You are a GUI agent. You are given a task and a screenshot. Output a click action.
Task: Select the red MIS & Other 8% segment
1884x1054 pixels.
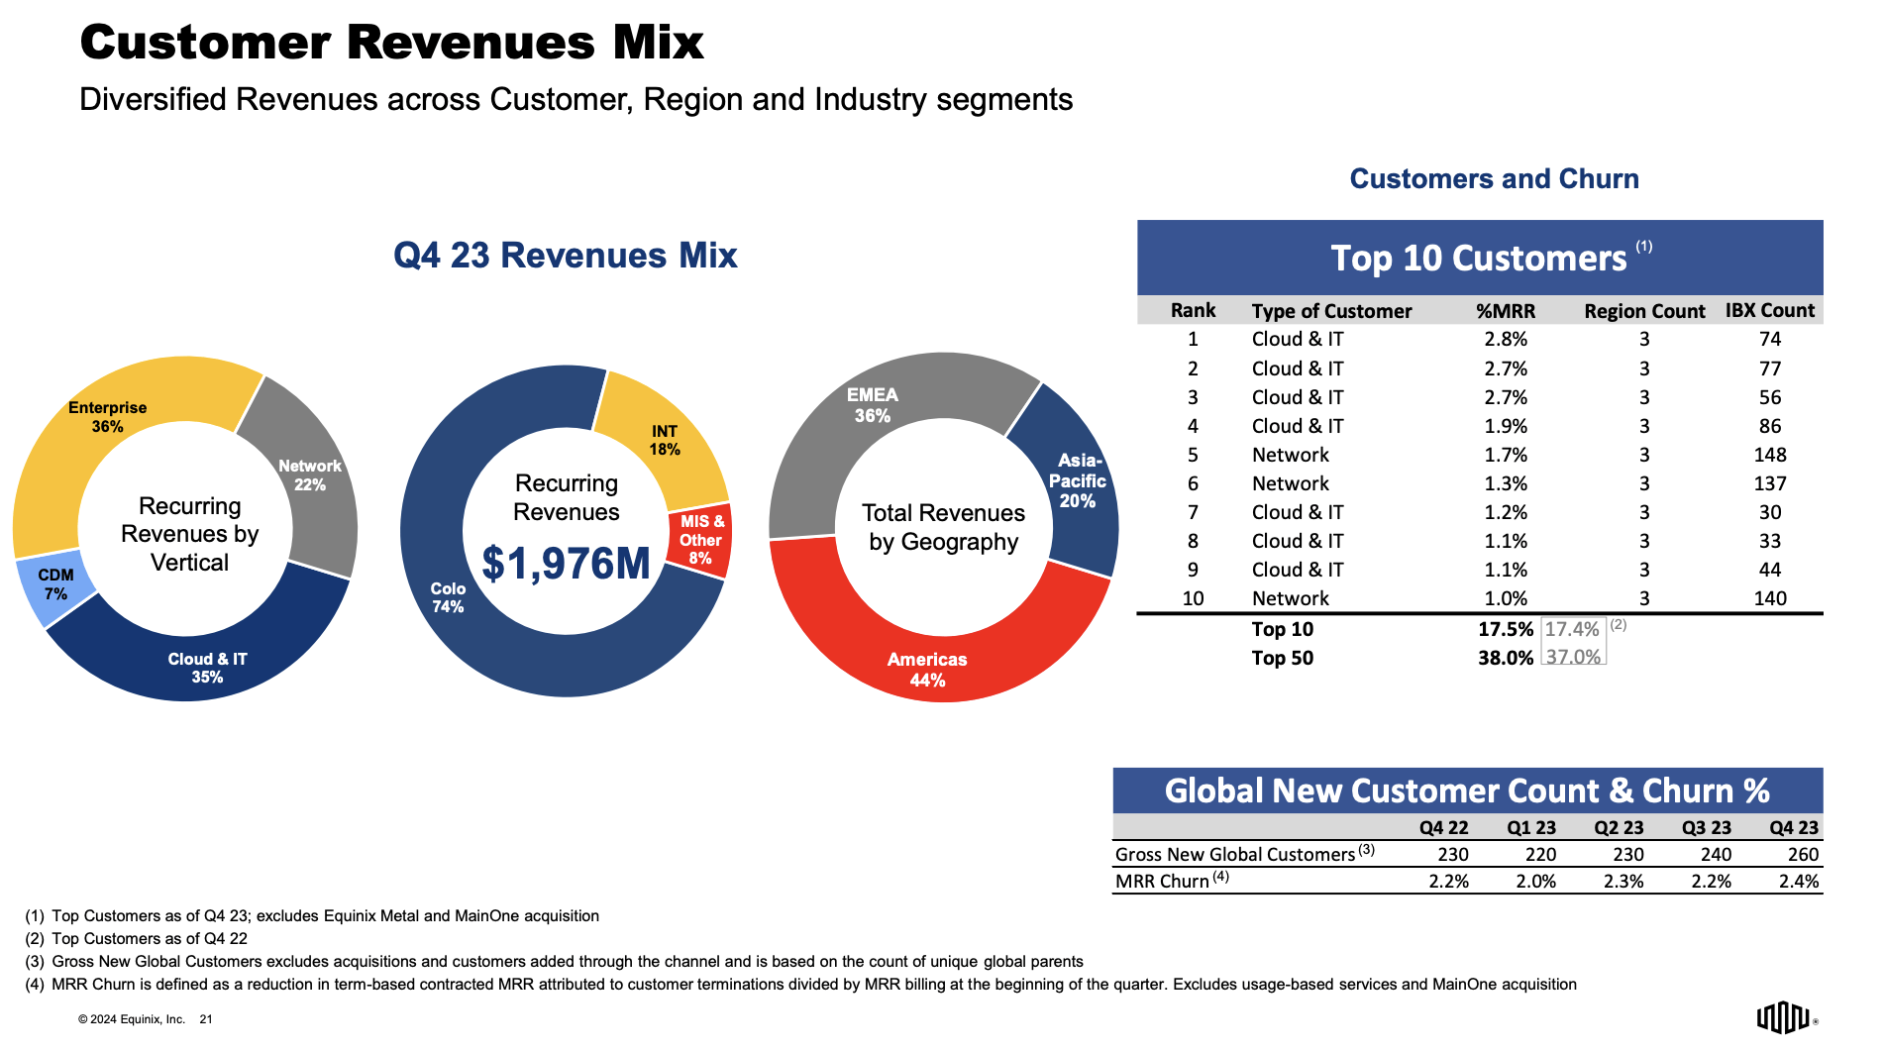click(701, 540)
